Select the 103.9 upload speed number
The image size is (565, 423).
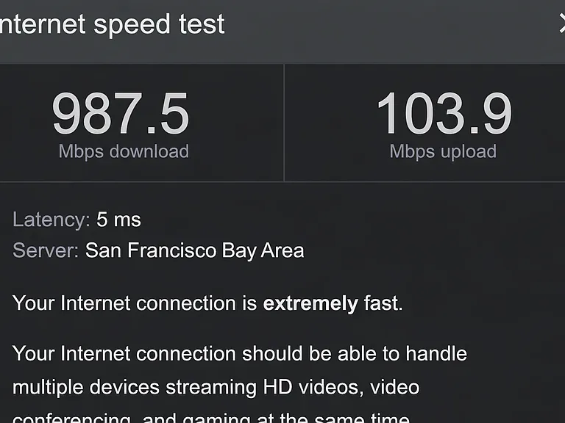point(444,113)
